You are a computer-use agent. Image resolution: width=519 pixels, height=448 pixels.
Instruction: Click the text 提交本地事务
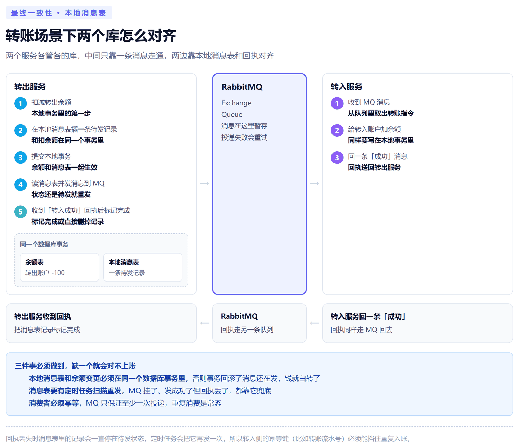(51, 156)
